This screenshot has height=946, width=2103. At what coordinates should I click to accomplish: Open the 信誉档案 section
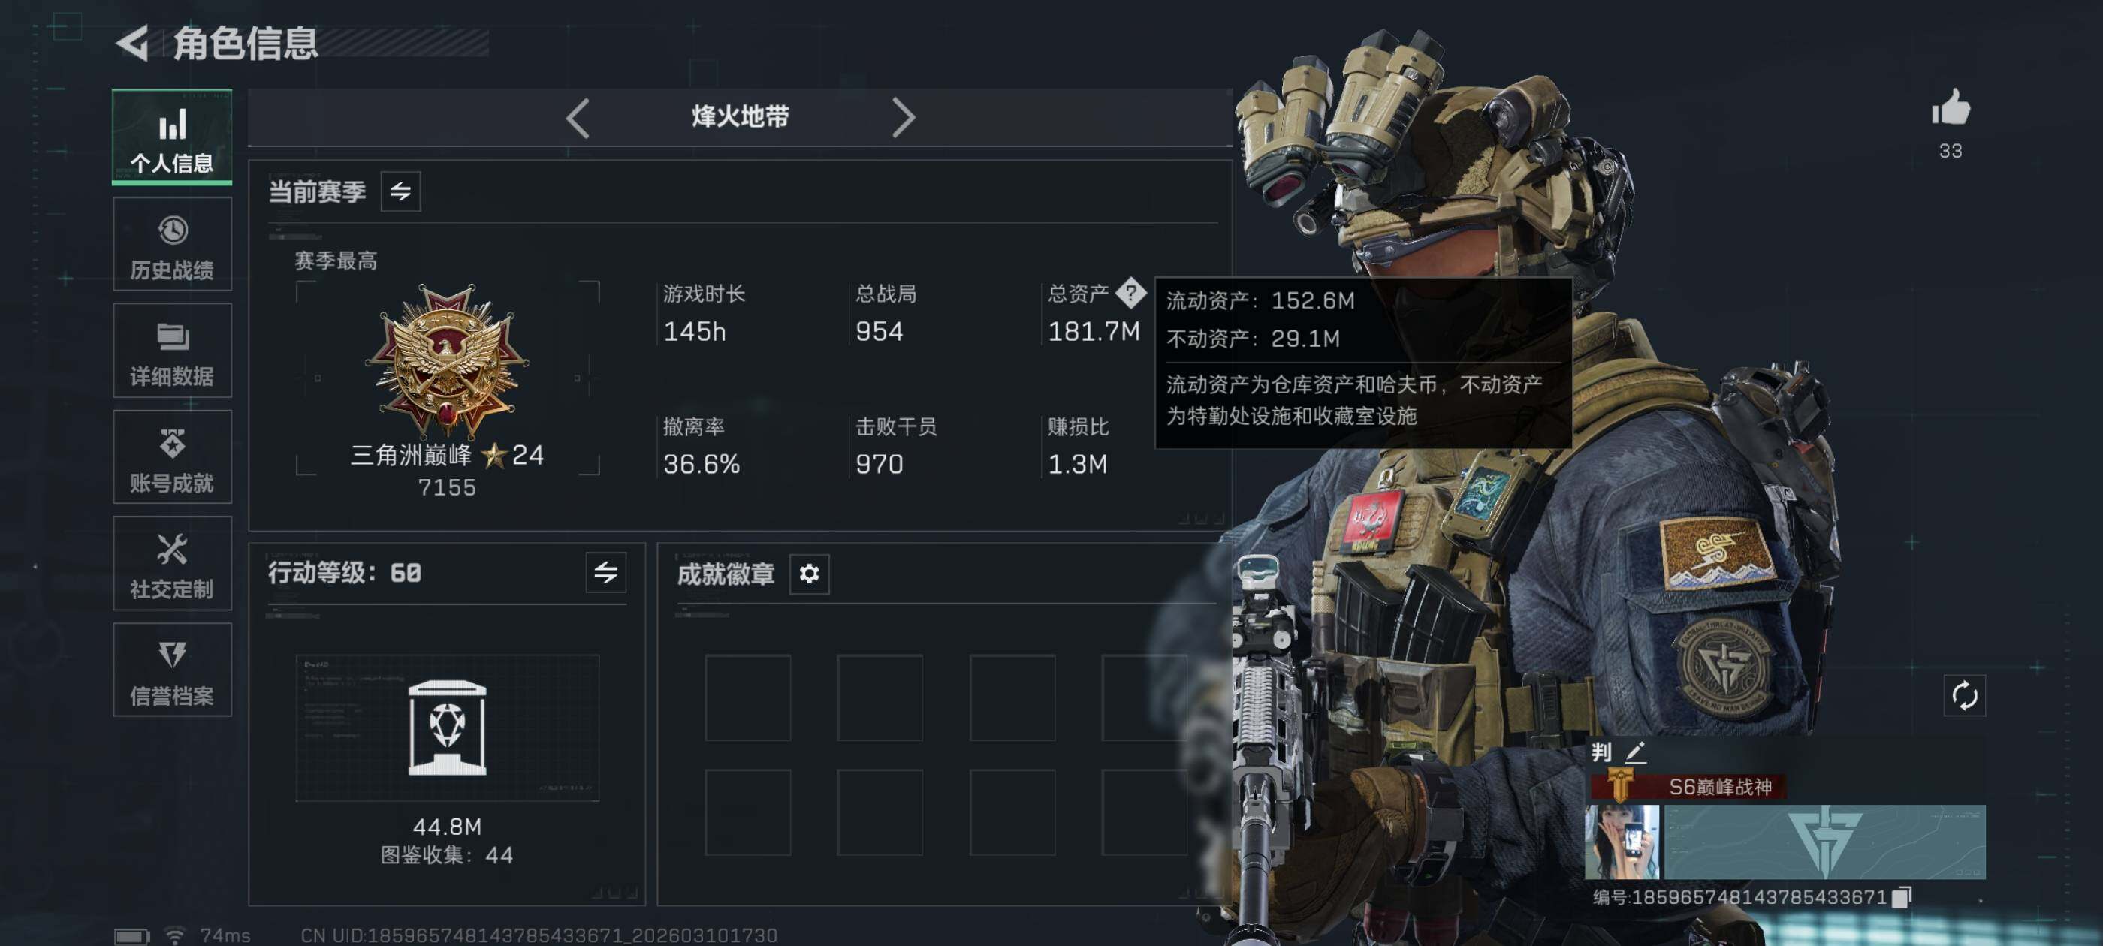(x=171, y=670)
